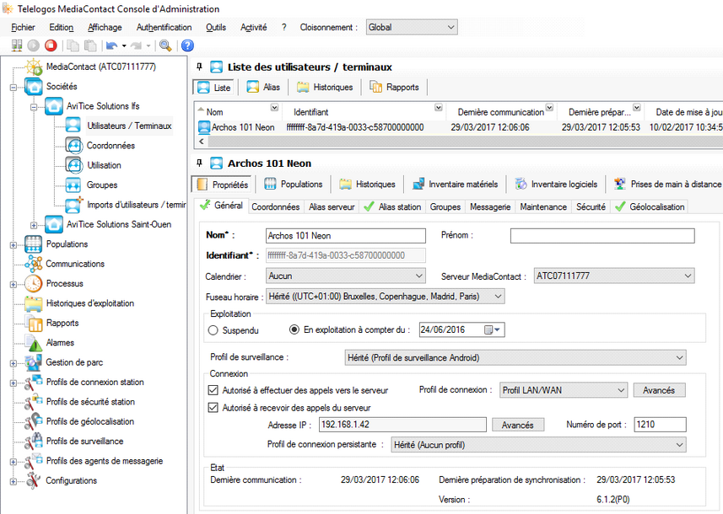Click the list horizontal scrollbar left arrow
The height and width of the screenshot is (514, 723).
click(x=201, y=142)
